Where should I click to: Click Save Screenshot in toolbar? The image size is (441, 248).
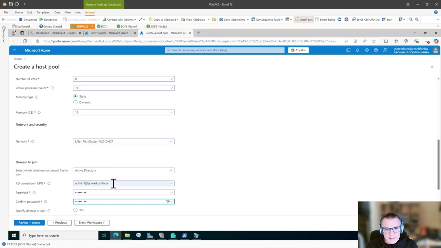tap(232, 19)
